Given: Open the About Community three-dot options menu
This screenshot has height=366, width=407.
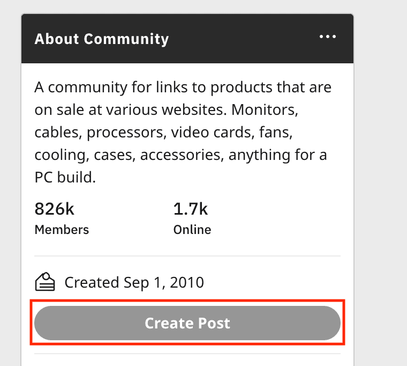Looking at the screenshot, I should point(327,37).
